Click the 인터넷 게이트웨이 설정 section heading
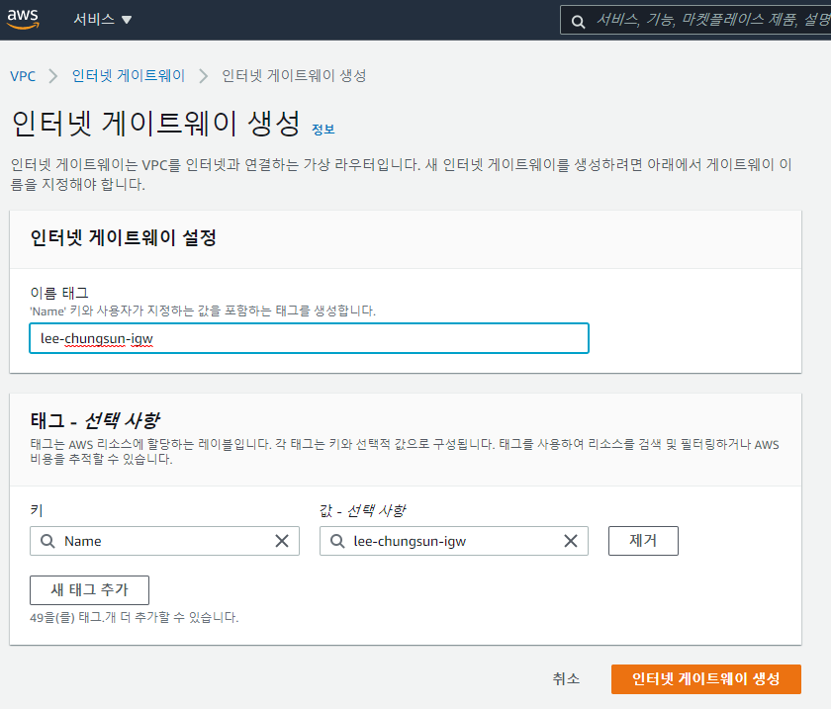The image size is (831, 709). point(123,237)
